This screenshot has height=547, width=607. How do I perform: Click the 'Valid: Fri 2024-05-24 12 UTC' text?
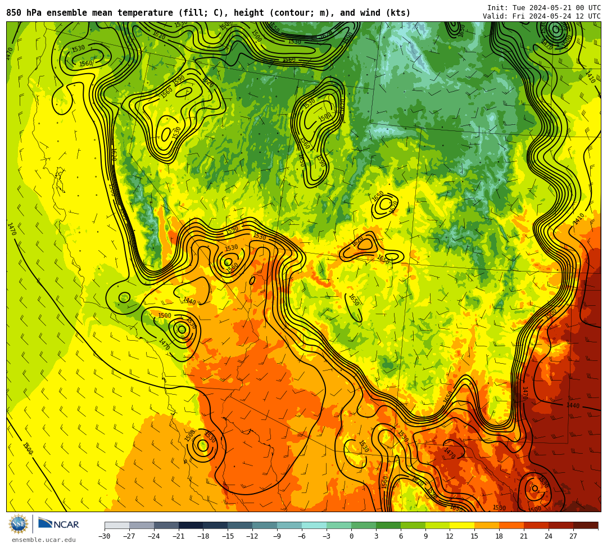[542, 16]
